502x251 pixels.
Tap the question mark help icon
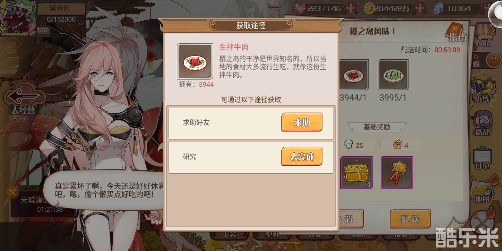tap(493, 60)
